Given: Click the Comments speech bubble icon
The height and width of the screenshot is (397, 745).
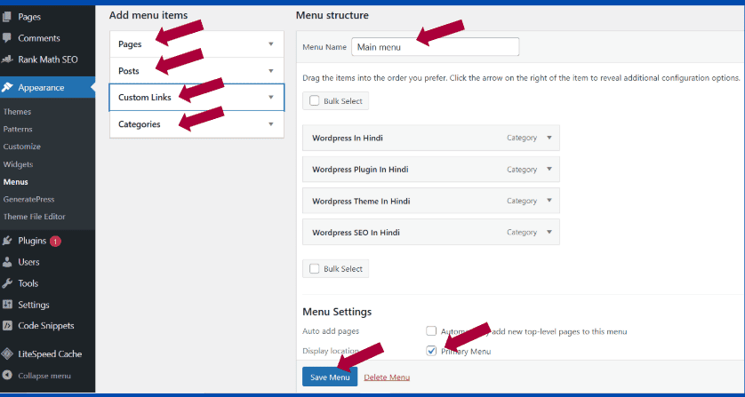Looking at the screenshot, I should [x=7, y=38].
